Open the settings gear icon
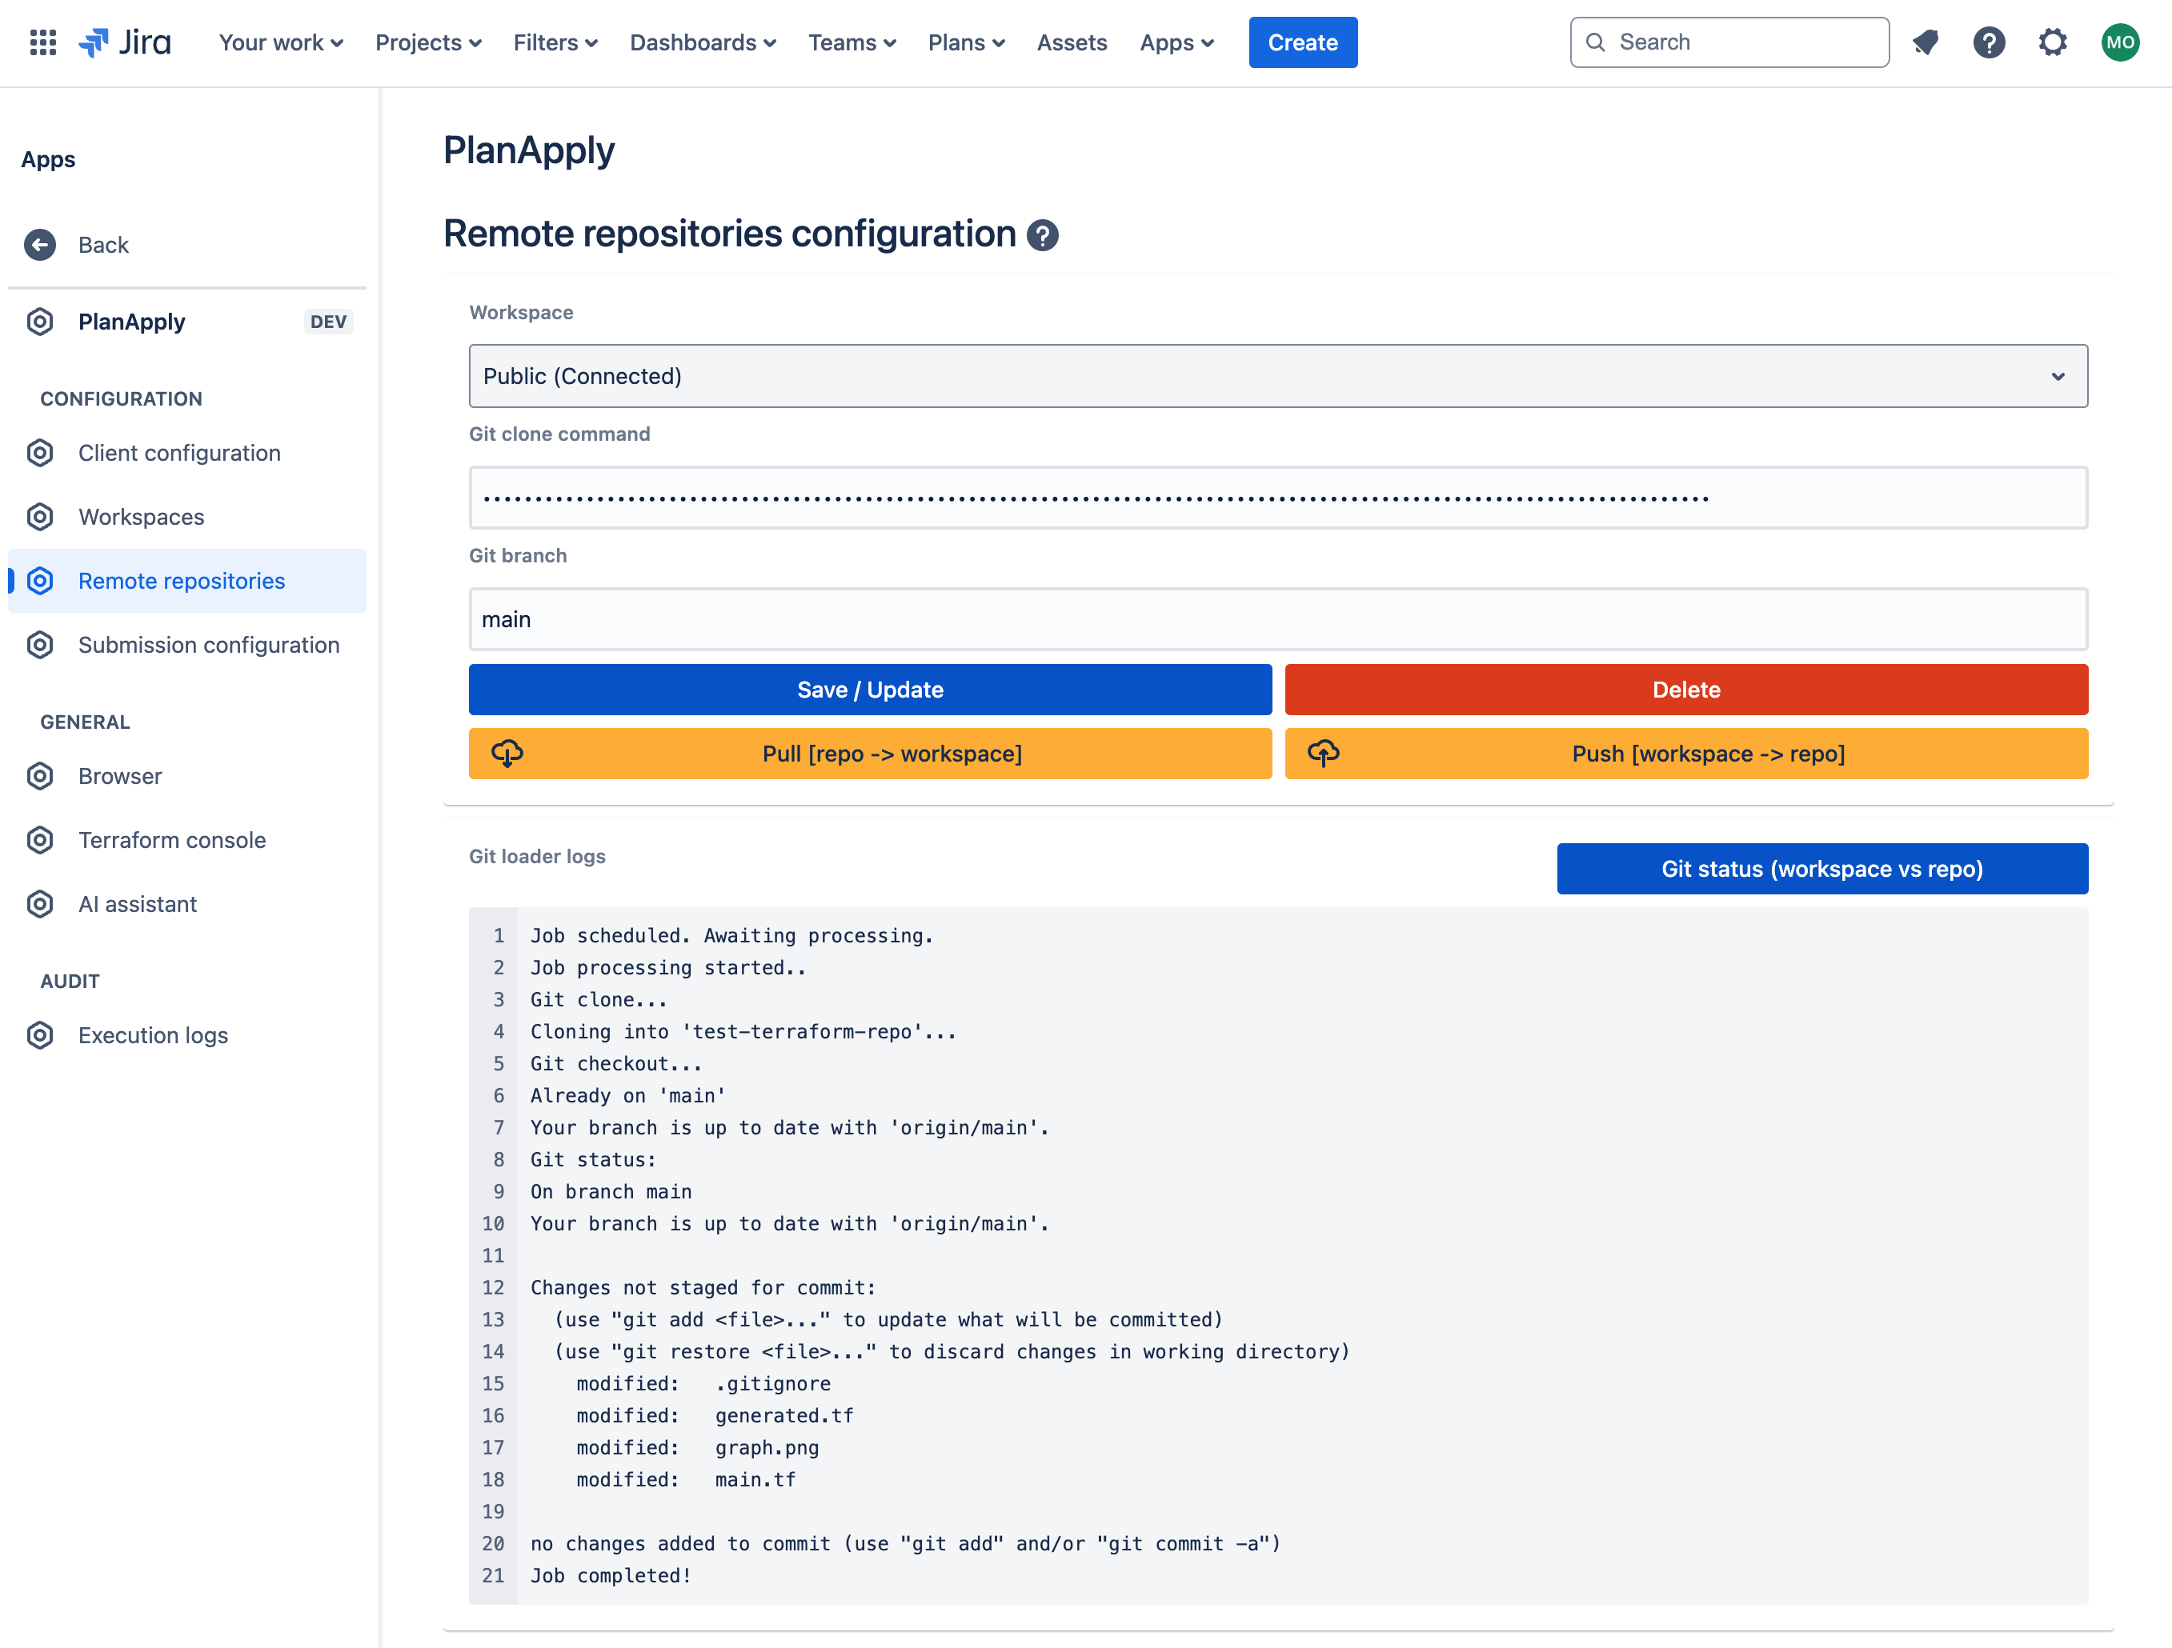2172x1648 pixels. 2052,42
